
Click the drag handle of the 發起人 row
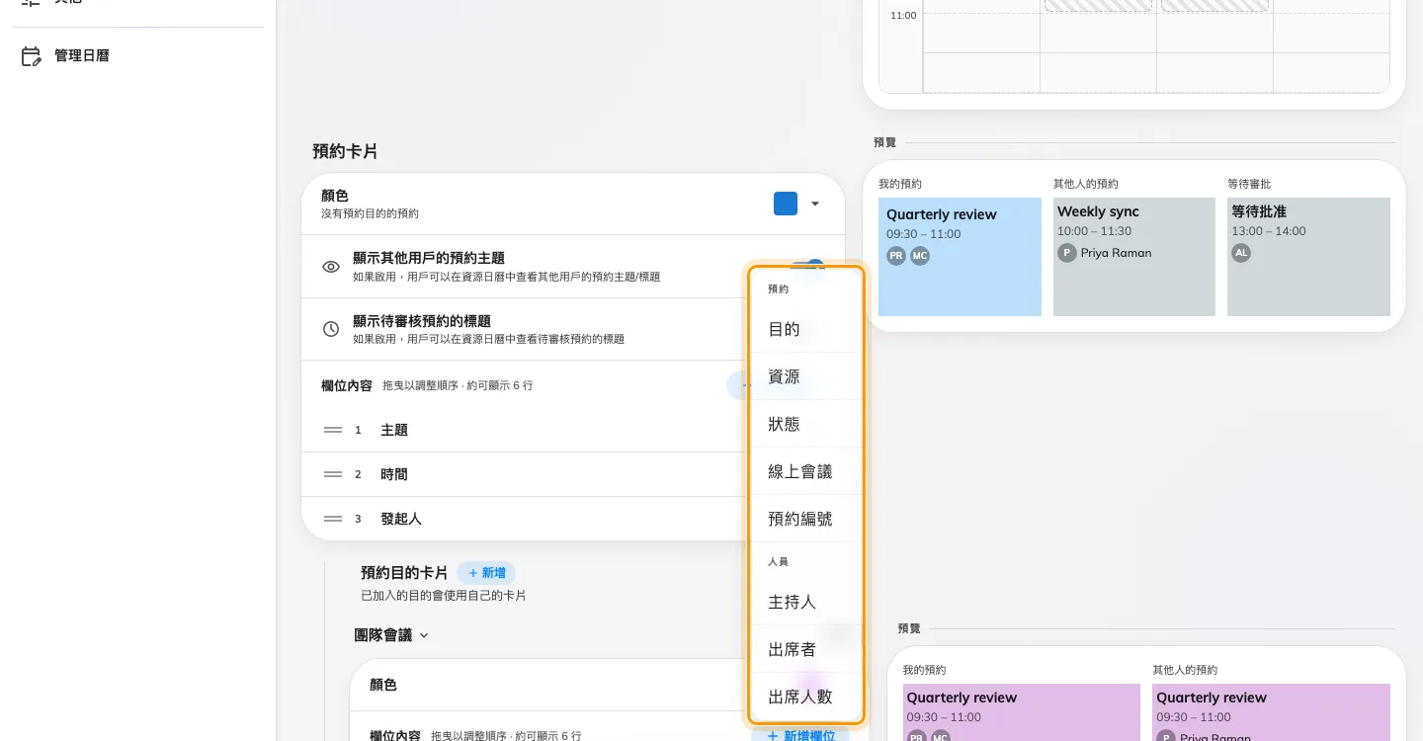click(333, 519)
